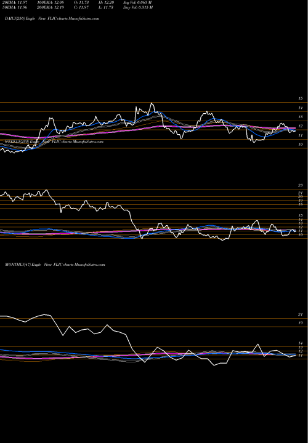The image size is (308, 443).
Task: Click the DAILY(250) Eagle View chart title
Action: (52, 18)
